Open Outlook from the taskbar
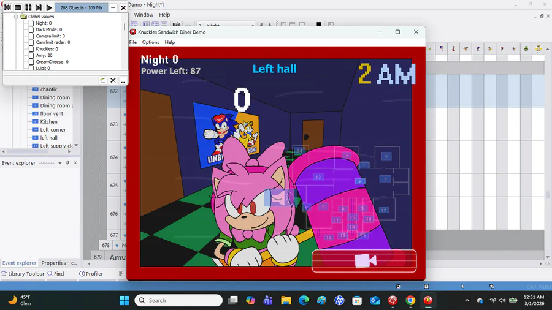The width and height of the screenshot is (552, 310). [x=375, y=301]
